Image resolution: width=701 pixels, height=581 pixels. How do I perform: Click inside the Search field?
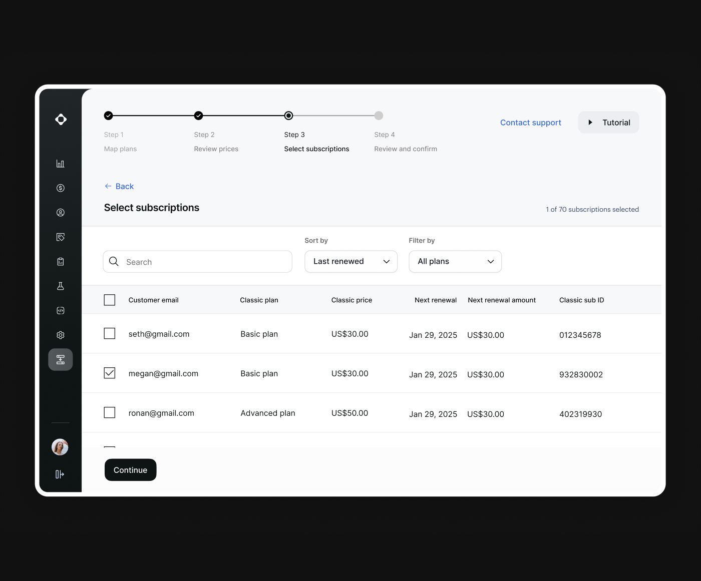(x=197, y=261)
